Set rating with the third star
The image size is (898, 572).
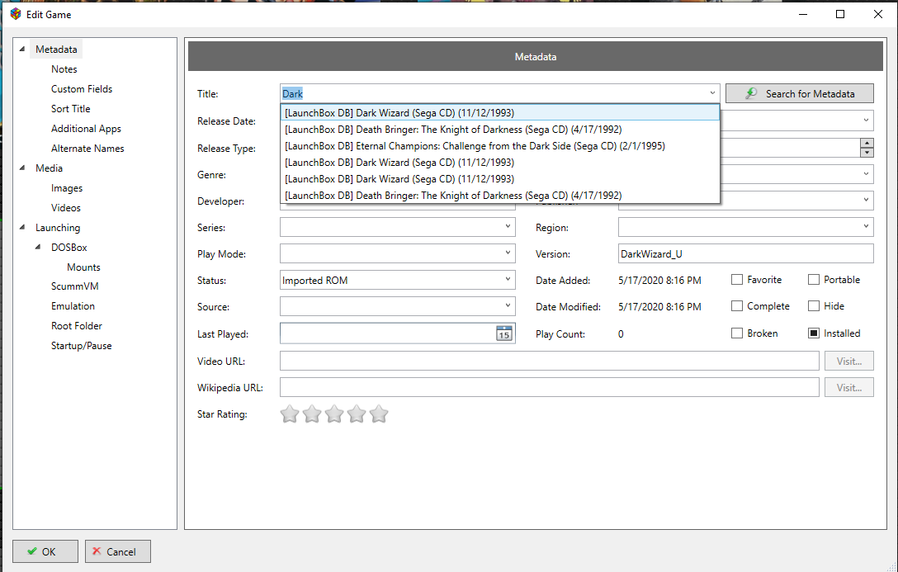pos(334,414)
